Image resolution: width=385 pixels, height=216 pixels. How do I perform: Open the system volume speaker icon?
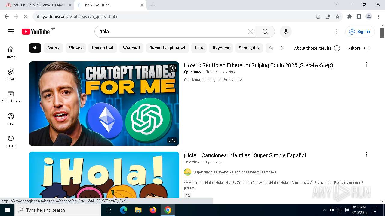point(346,210)
